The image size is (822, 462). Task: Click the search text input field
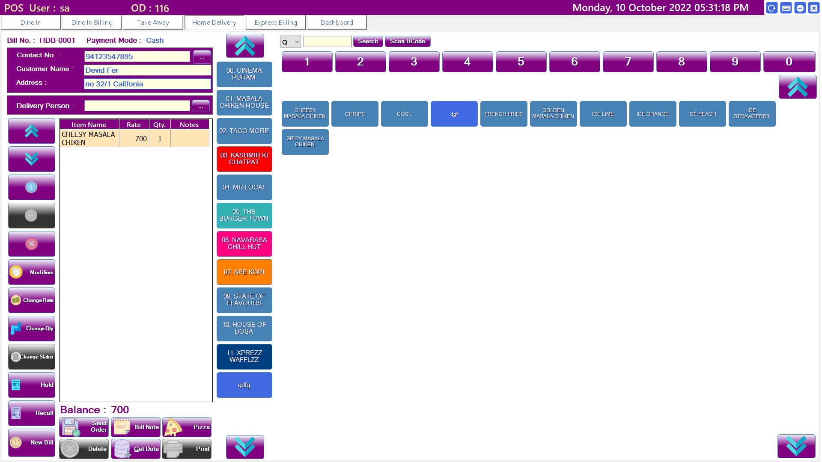coord(328,41)
